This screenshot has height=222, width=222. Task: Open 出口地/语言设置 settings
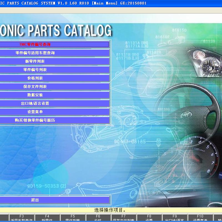point(54,104)
